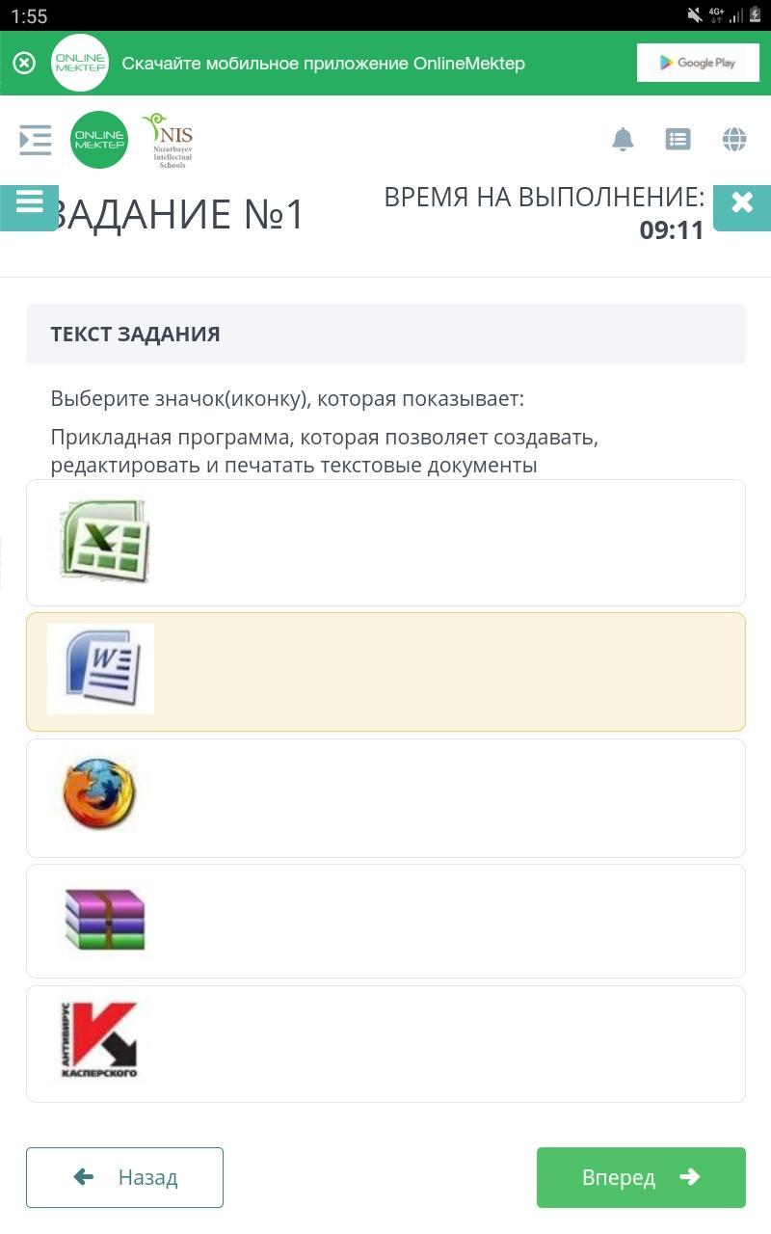The width and height of the screenshot is (771, 1234).
Task: Choose the Firefox browser icon answer
Action: [x=99, y=795]
